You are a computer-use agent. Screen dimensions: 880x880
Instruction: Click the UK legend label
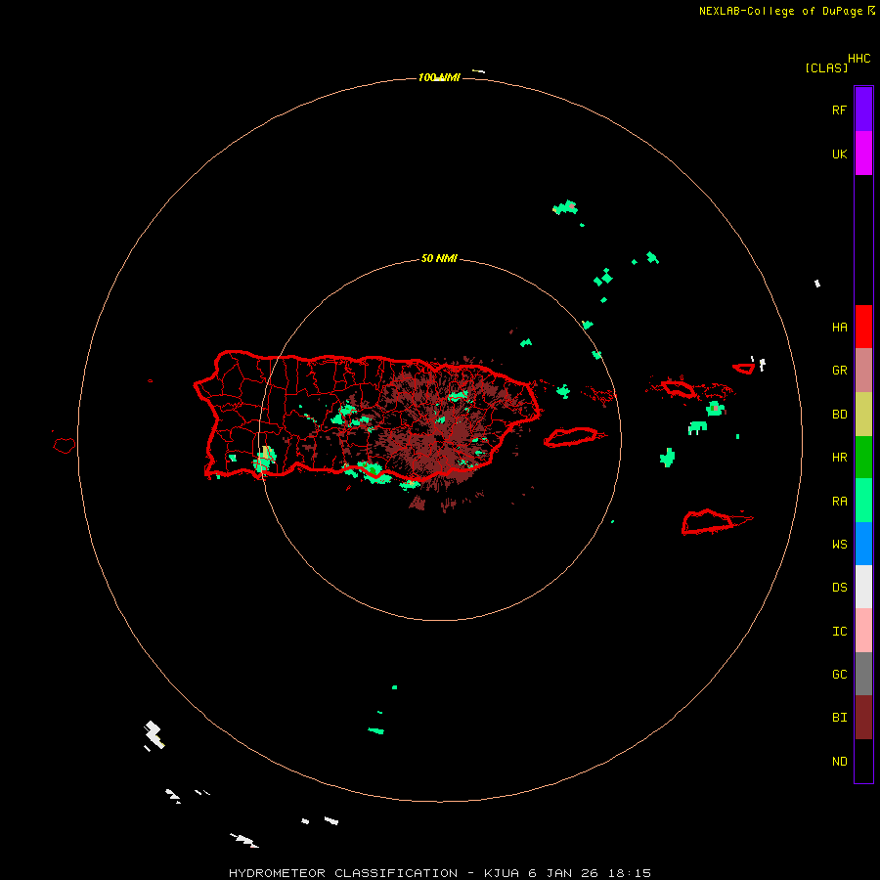click(839, 154)
